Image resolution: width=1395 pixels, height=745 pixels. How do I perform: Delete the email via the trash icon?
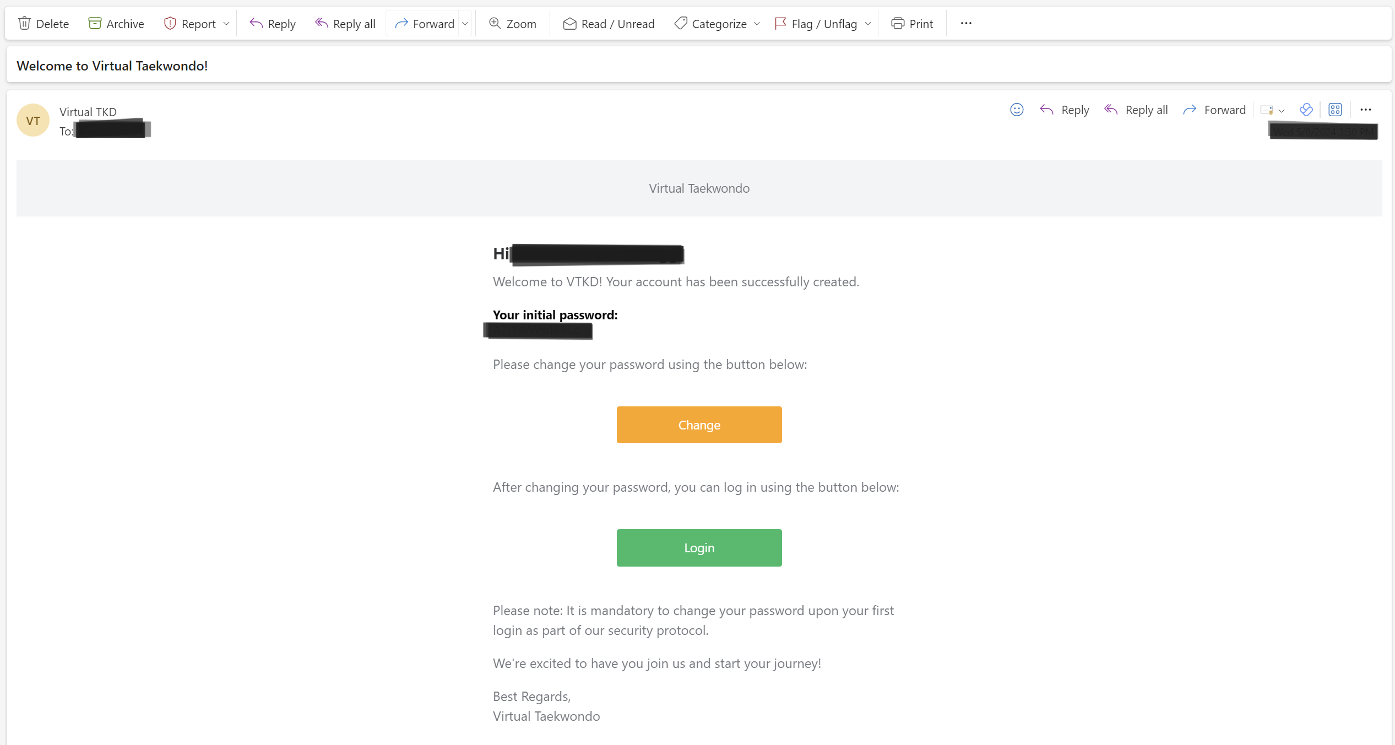click(x=25, y=24)
